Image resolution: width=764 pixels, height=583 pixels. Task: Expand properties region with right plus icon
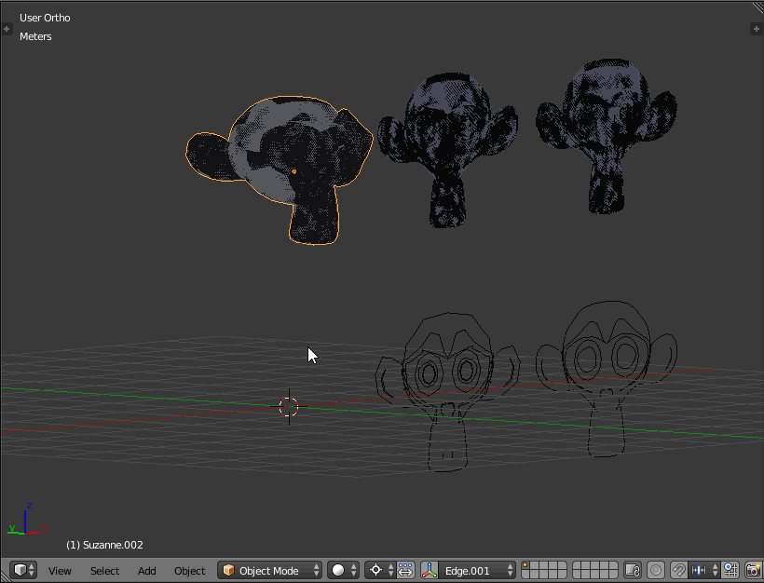[757, 29]
